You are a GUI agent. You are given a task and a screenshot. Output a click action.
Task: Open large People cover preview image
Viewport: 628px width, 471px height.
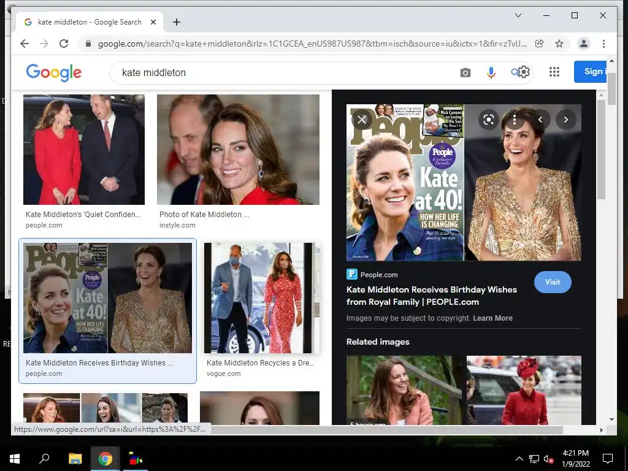pos(464,183)
